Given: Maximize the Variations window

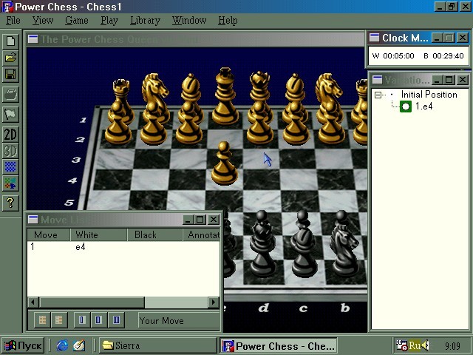Looking at the screenshot, I should click(x=449, y=80).
